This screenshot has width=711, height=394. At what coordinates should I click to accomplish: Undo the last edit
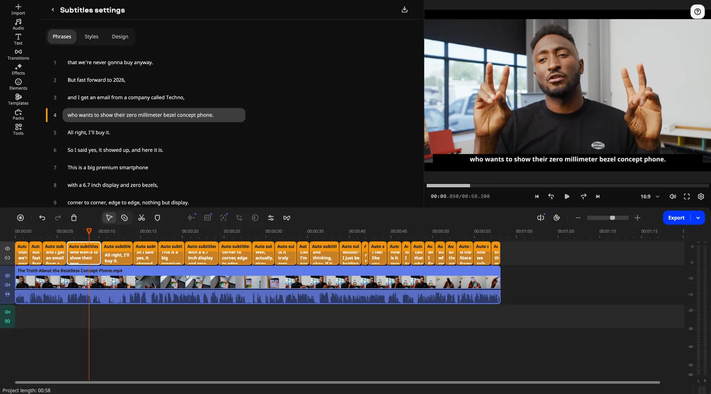pyautogui.click(x=42, y=218)
